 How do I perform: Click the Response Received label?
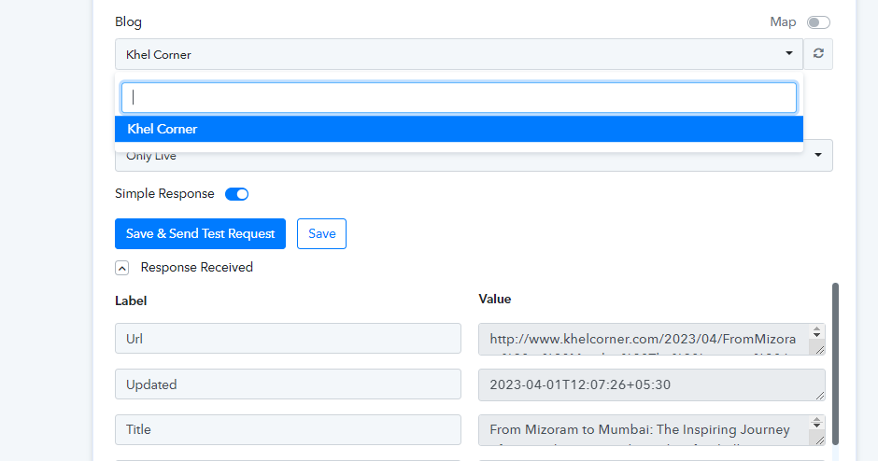click(x=196, y=268)
